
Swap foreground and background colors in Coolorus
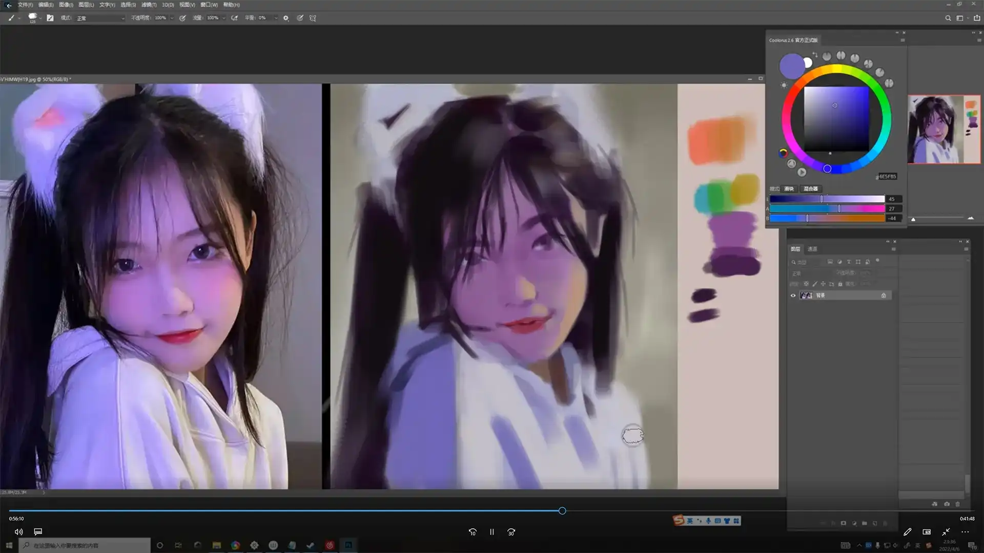(815, 54)
